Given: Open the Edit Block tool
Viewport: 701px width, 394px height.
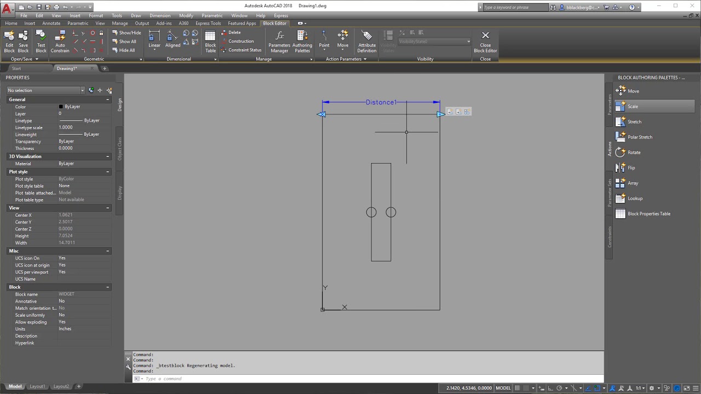Looking at the screenshot, I should (9, 41).
